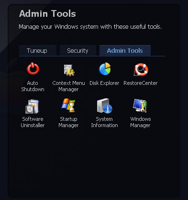The image size is (188, 200).
Task: Switch to the Security tab
Action: point(78,51)
